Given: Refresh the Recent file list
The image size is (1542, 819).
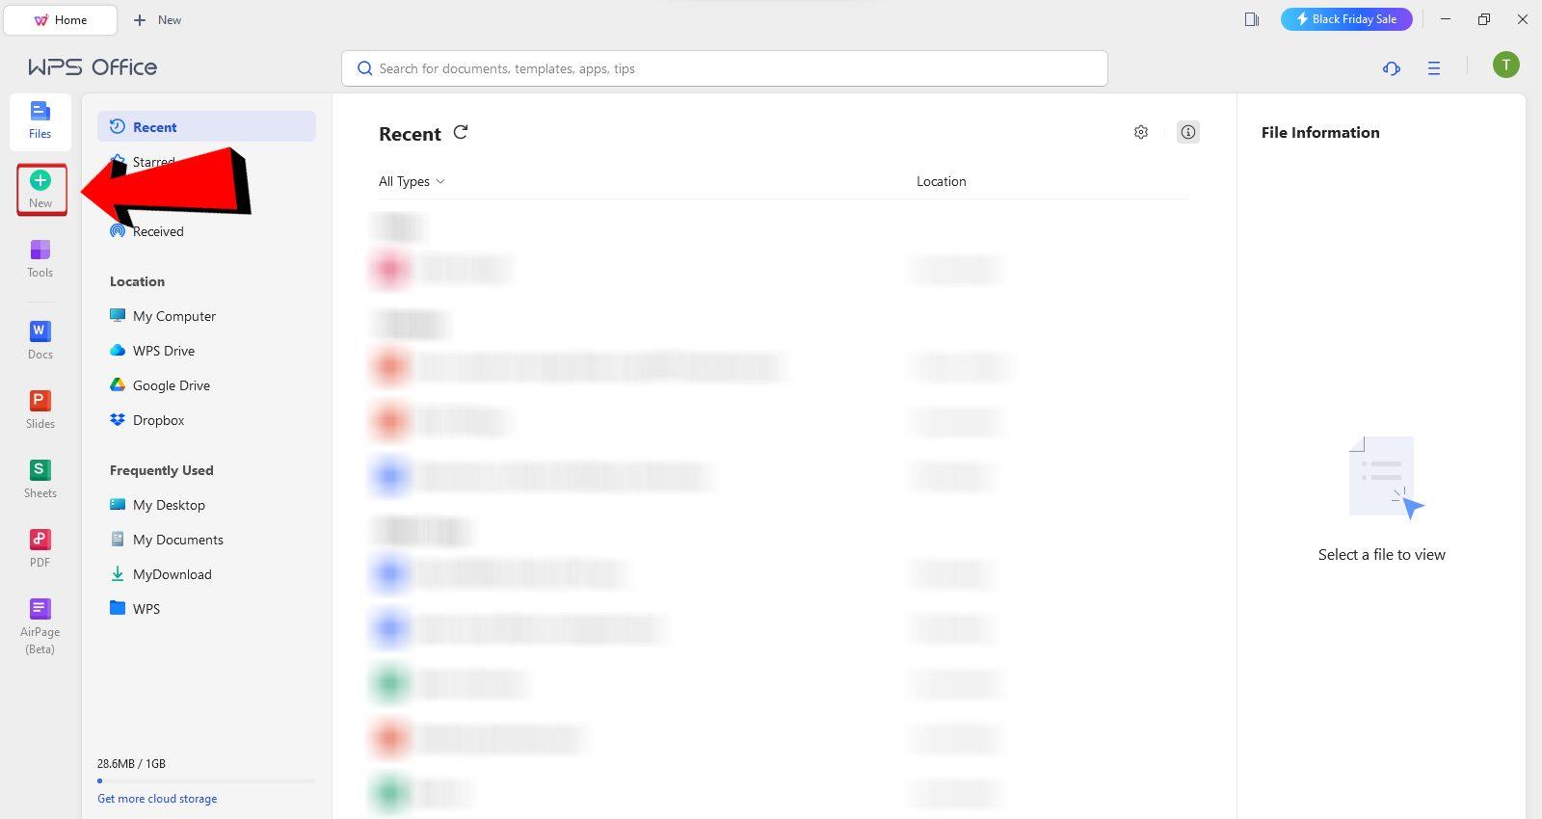Looking at the screenshot, I should pyautogui.click(x=461, y=133).
